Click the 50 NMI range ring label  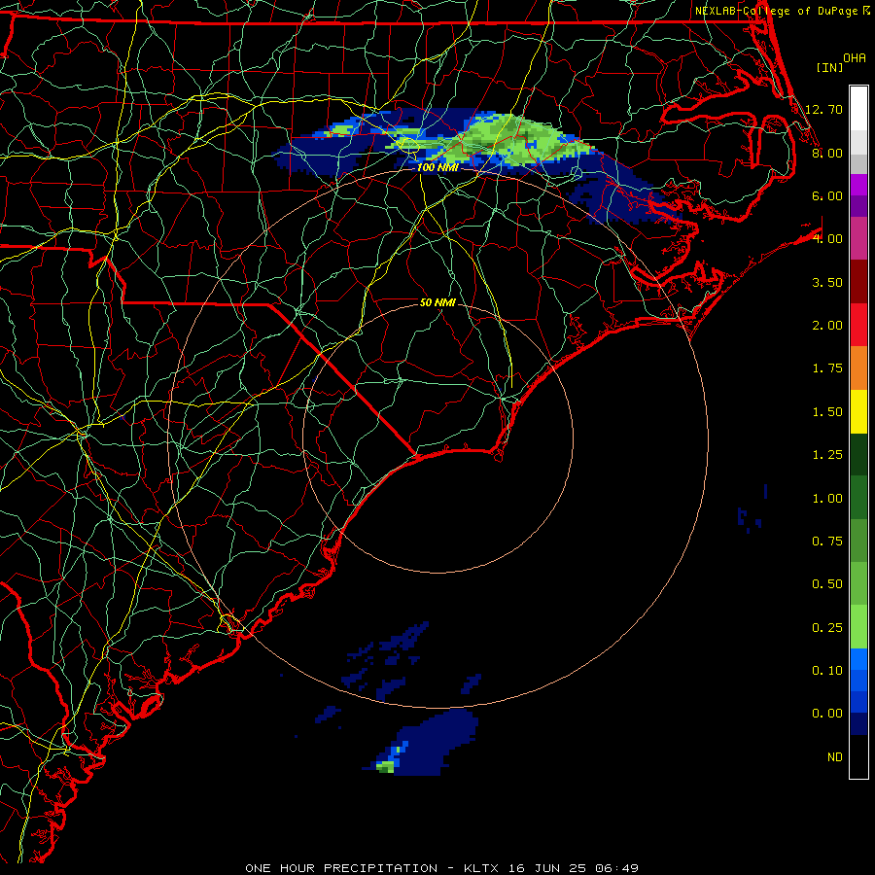coord(437,302)
